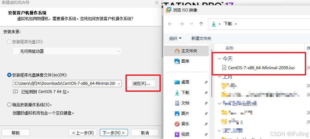Screen dimensions: 310x139
Task: Cancel the wizard with 取消
Action: 145,133
